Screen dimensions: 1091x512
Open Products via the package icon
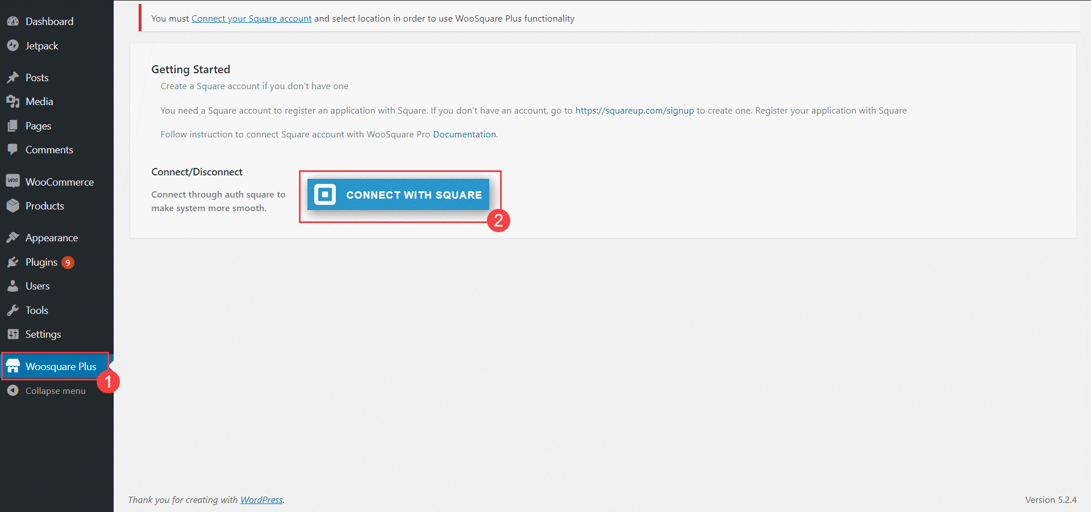13,205
